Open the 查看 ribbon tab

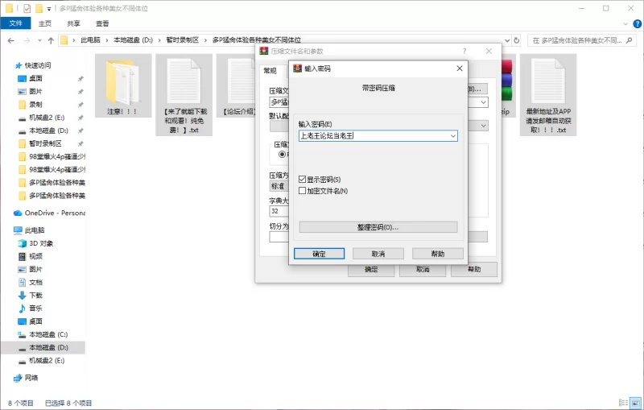click(x=102, y=23)
